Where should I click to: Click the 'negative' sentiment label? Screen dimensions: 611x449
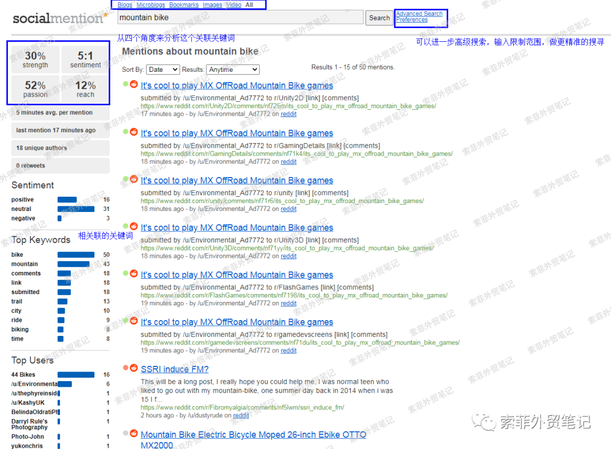(23, 218)
